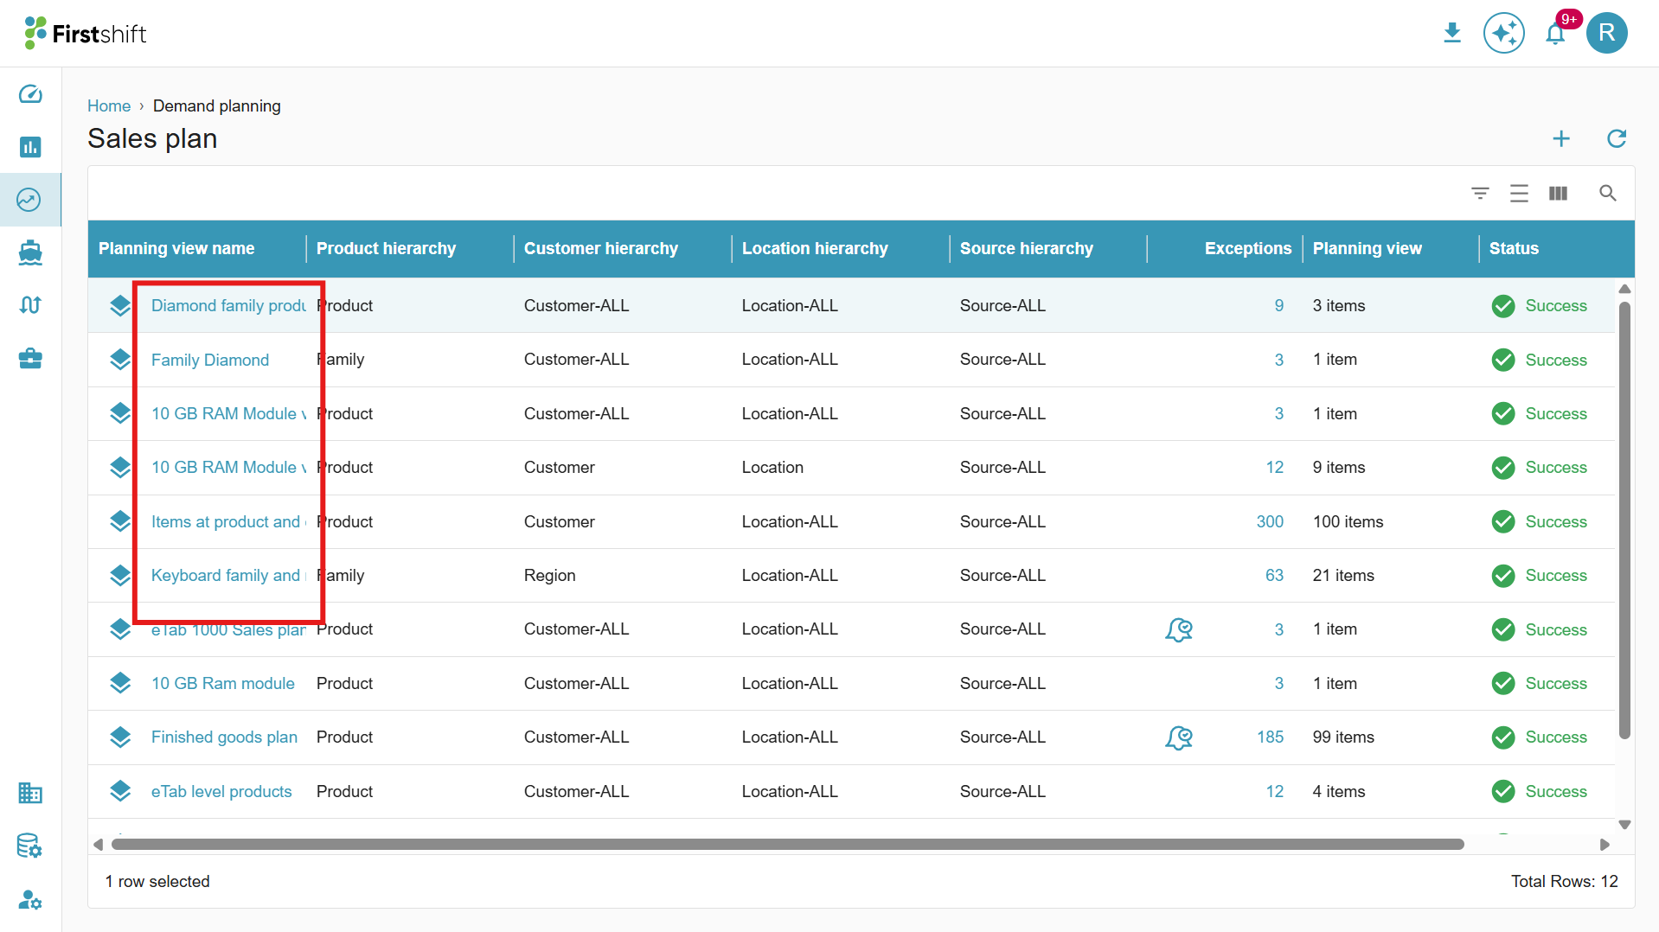Open the database settings sidebar icon
The image size is (1659, 932).
30,846
